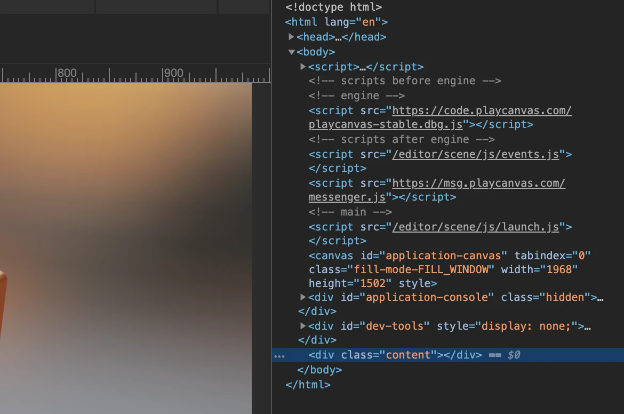Expand the dev-tools div

point(303,325)
